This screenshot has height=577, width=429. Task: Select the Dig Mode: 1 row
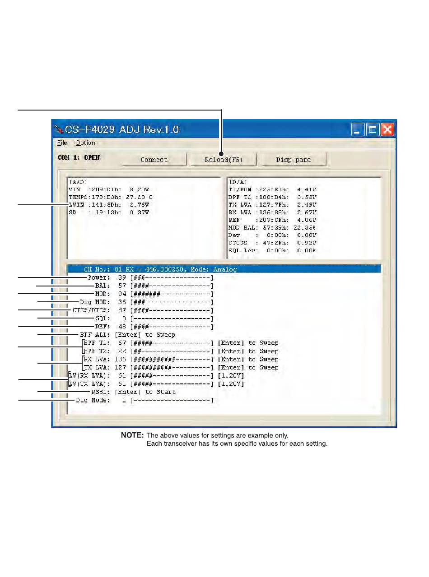pyautogui.click(x=144, y=400)
